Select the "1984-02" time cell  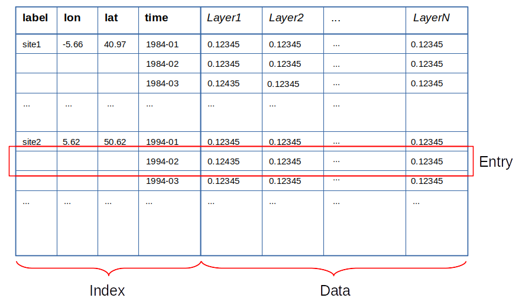162,64
